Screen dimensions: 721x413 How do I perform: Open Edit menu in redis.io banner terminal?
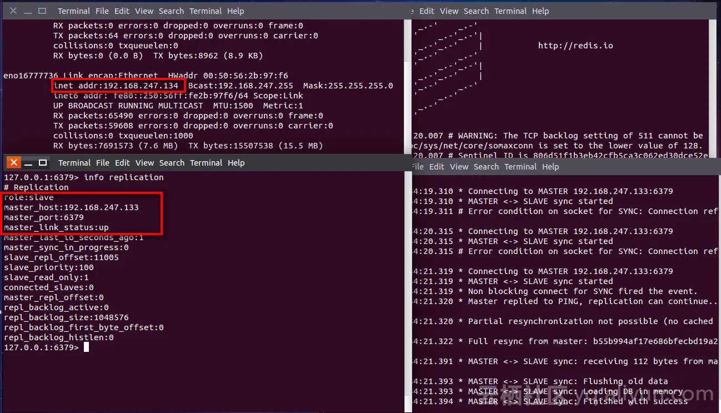pyautogui.click(x=427, y=11)
